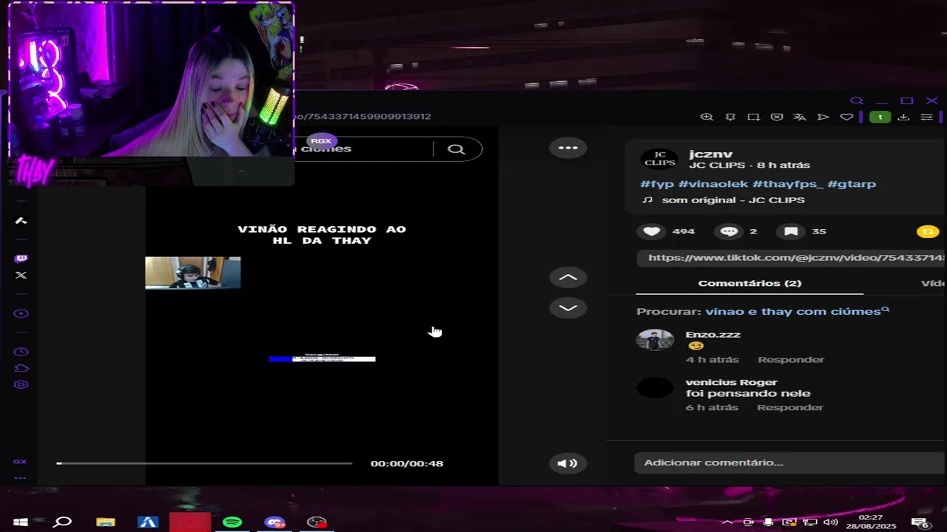Reply to venicius Roger's comment
This screenshot has height=532, width=947.
point(790,408)
